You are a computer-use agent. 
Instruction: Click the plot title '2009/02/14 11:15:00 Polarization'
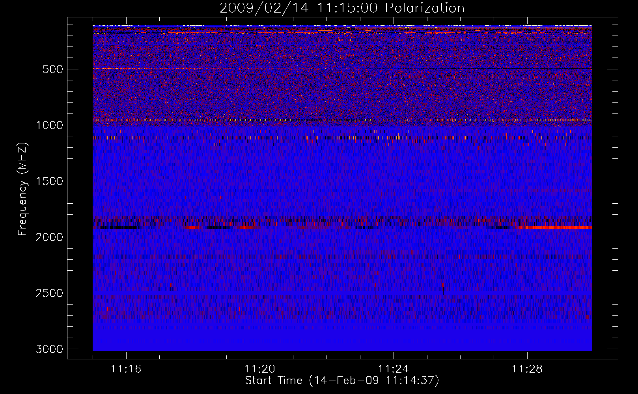tap(342, 8)
